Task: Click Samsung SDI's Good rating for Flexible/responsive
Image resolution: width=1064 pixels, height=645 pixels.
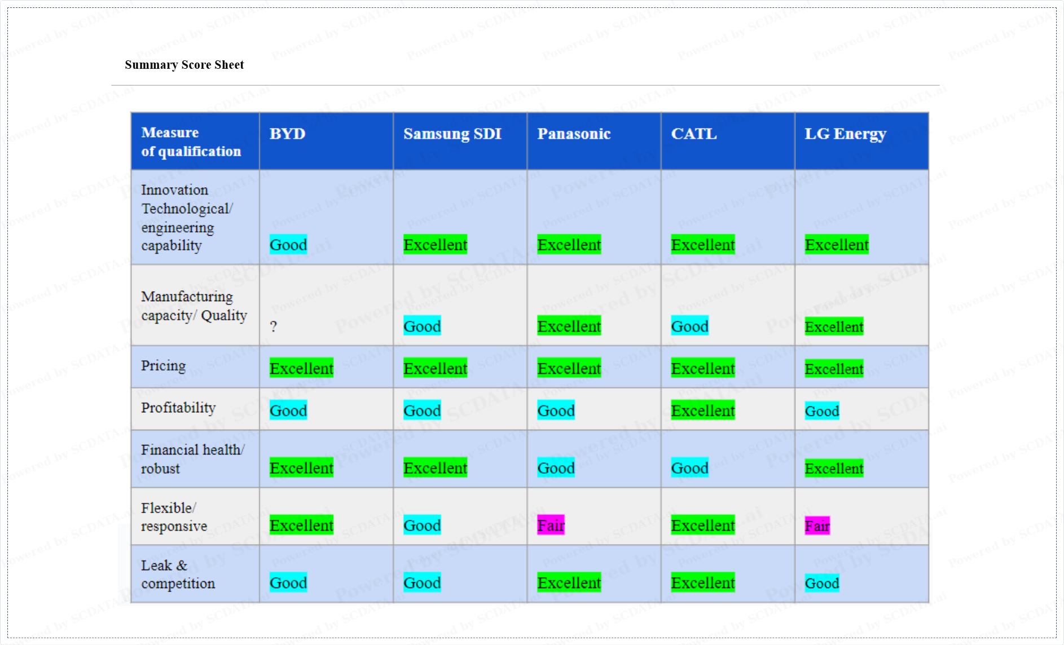Action: 422,525
